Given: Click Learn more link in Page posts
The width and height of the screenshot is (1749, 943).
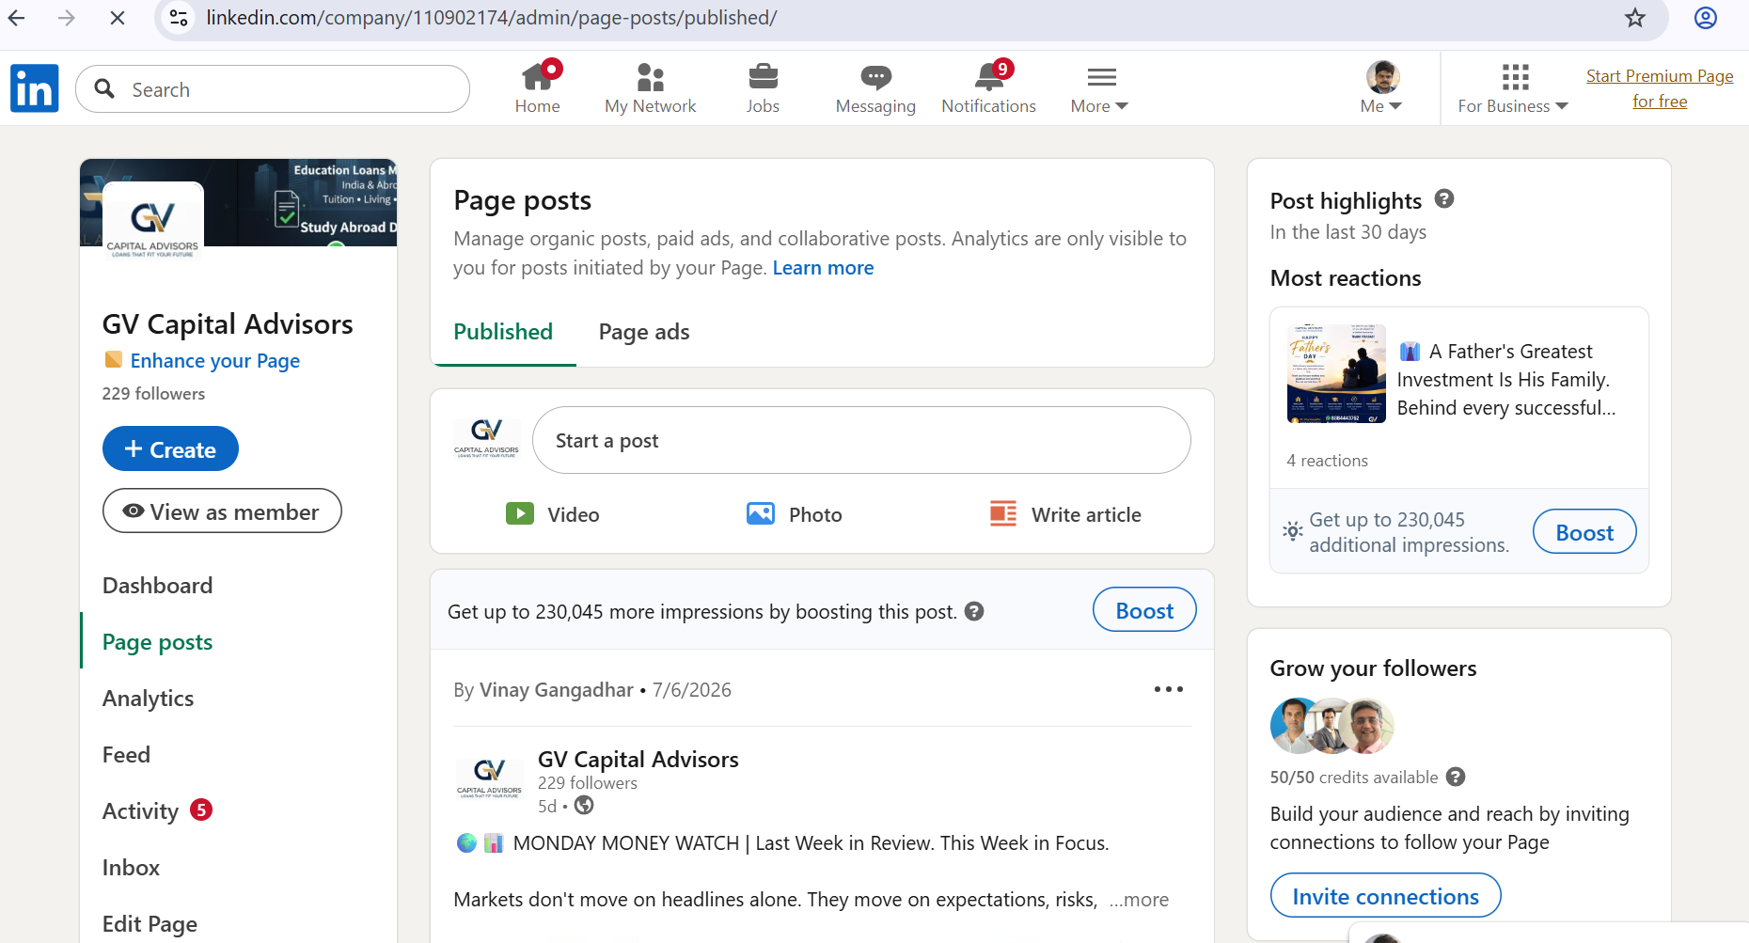Looking at the screenshot, I should click(823, 268).
